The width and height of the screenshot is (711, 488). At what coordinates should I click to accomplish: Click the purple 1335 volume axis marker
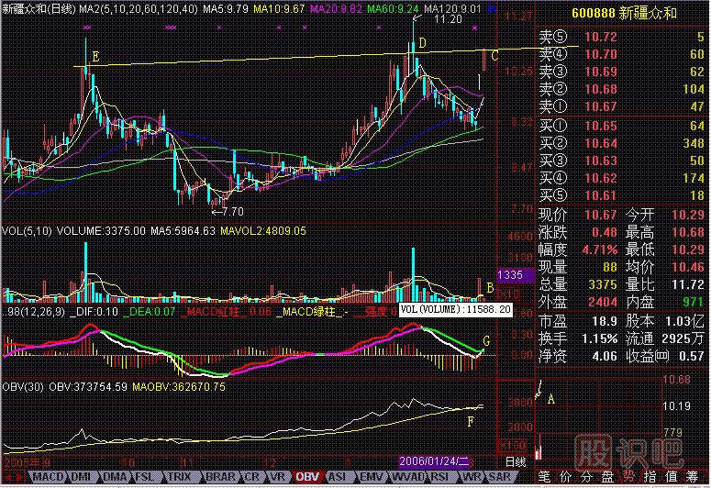pyautogui.click(x=509, y=274)
